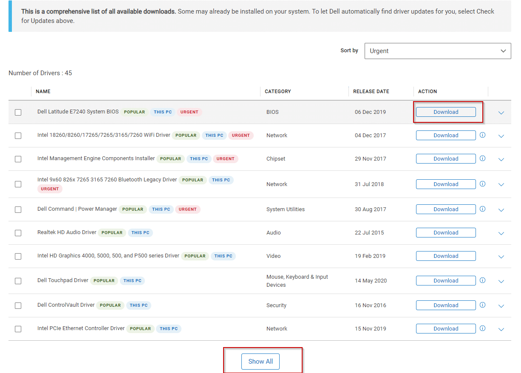Image resolution: width=521 pixels, height=373 pixels.
Task: Open info icon for Bluetooth Legacy Driver row
Action: [482, 184]
